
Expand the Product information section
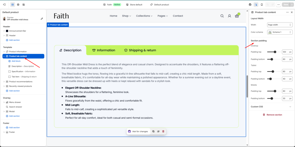[4, 52]
